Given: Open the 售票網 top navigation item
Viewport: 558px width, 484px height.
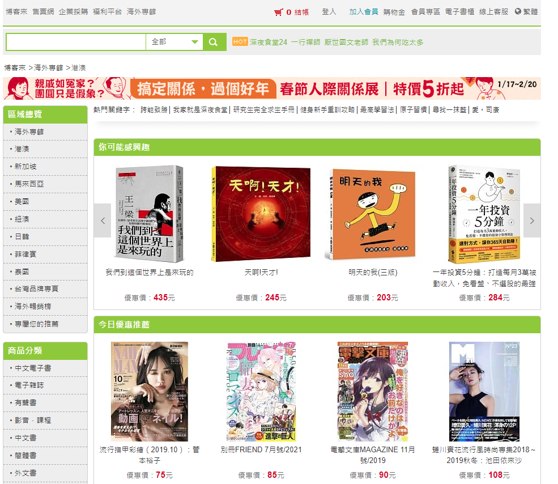Looking at the screenshot, I should pos(43,12).
